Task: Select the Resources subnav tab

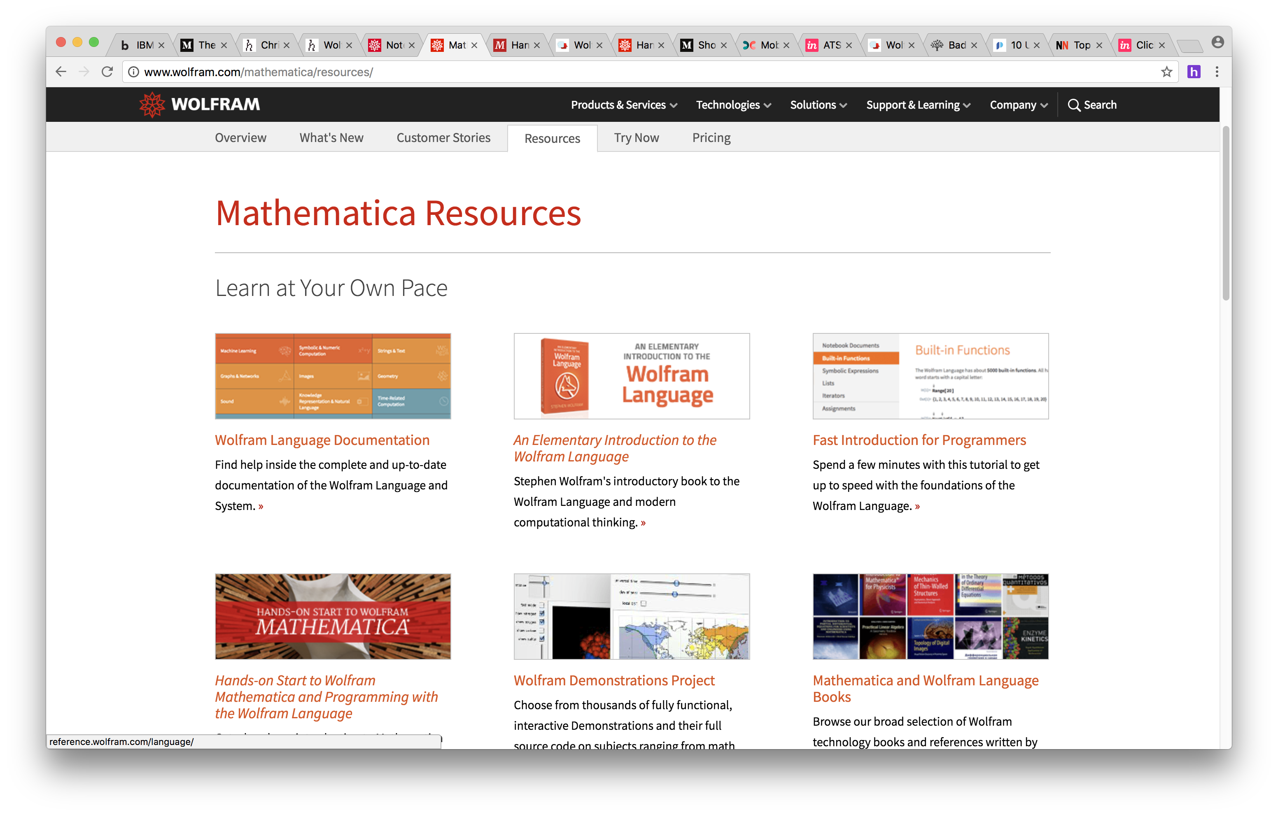Action: 552,138
